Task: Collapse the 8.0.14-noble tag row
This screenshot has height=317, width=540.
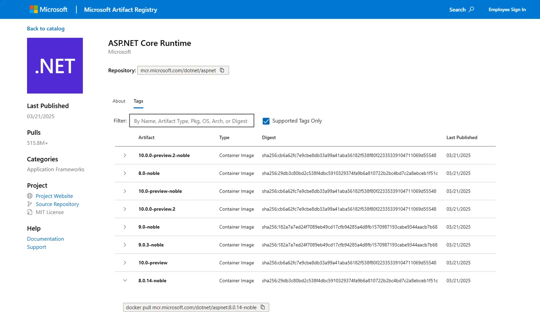Action: click(125, 280)
